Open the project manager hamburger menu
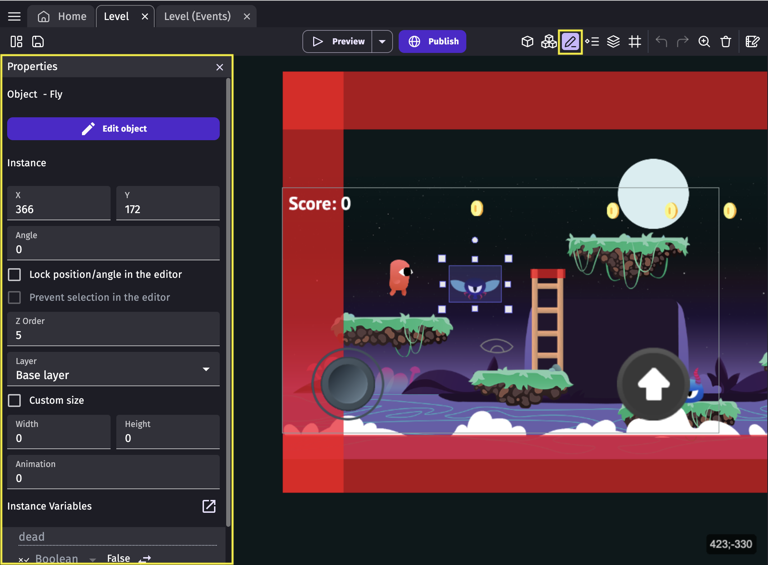The width and height of the screenshot is (768, 565). (x=14, y=16)
